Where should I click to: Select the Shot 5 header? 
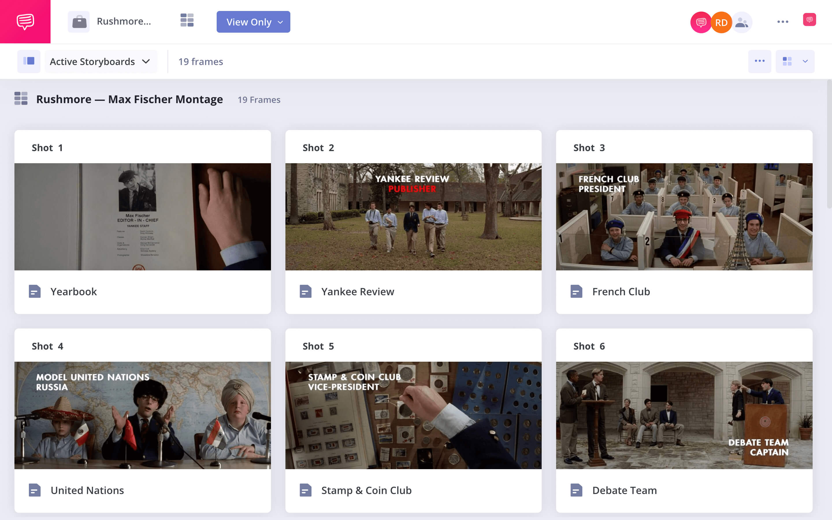coord(318,346)
